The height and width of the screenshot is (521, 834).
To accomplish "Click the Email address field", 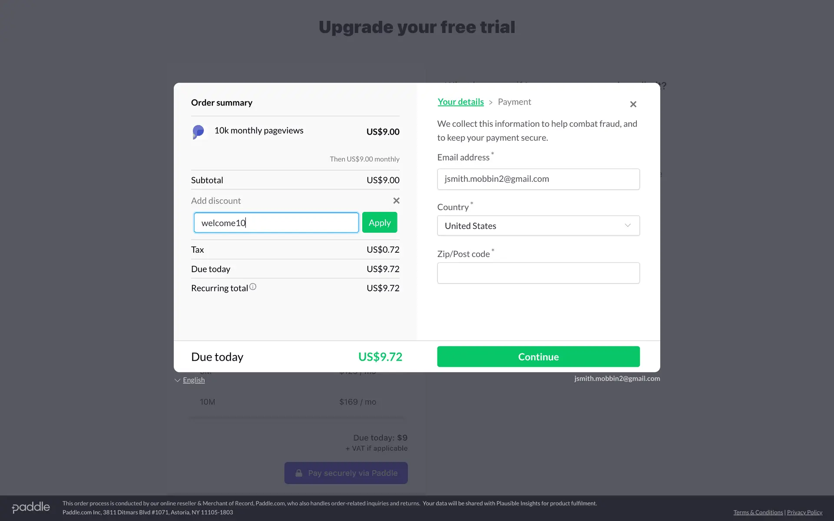I will pyautogui.click(x=538, y=179).
